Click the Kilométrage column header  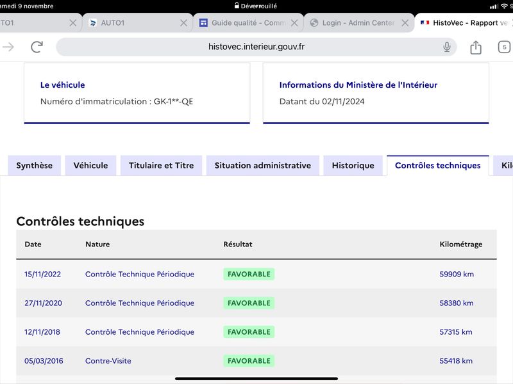[x=460, y=244]
